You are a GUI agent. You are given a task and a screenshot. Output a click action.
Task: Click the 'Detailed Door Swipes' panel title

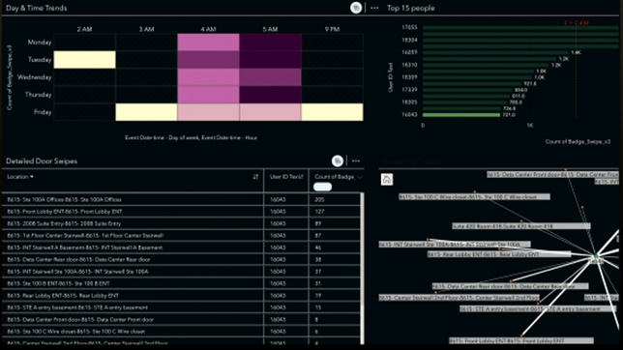click(42, 160)
